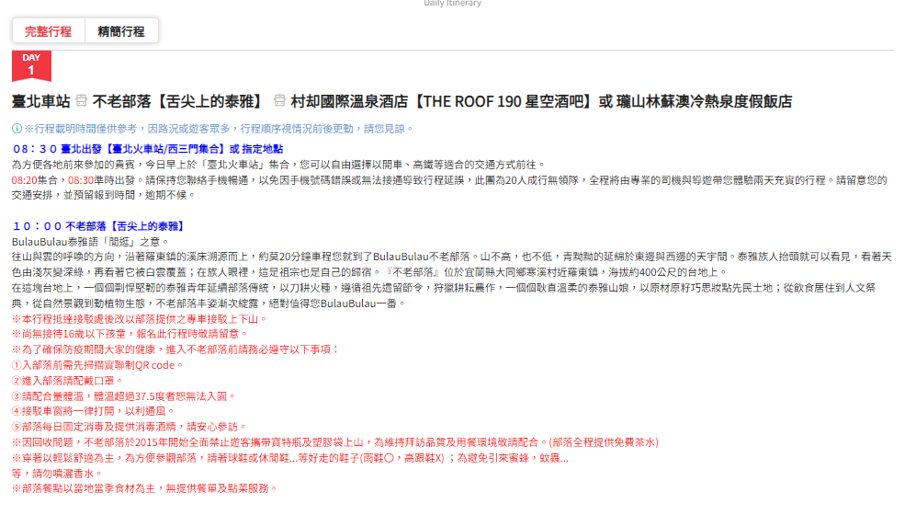Click the line ※因回收問題 about 寶特瓶
The width and height of the screenshot is (905, 515).
point(335,442)
